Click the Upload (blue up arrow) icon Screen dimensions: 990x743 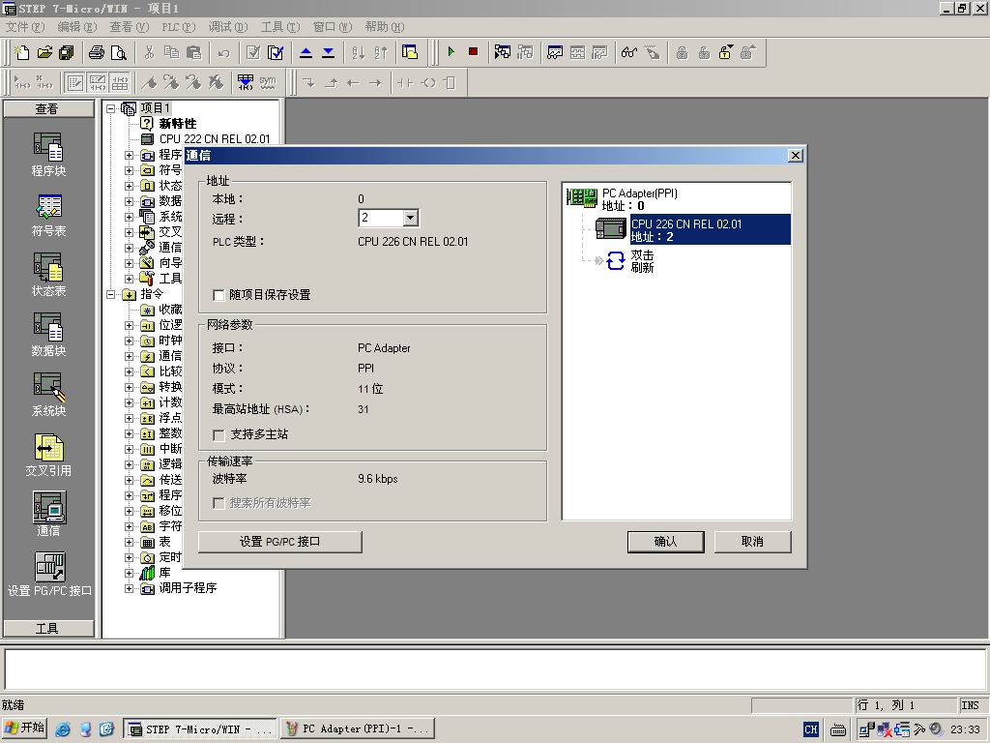coord(306,52)
